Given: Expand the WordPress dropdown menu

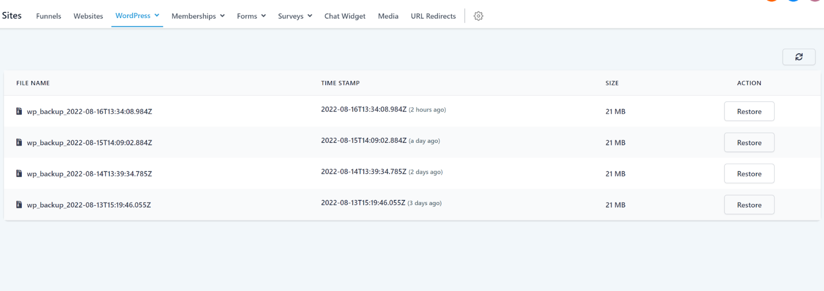Looking at the screenshot, I should [x=137, y=15].
